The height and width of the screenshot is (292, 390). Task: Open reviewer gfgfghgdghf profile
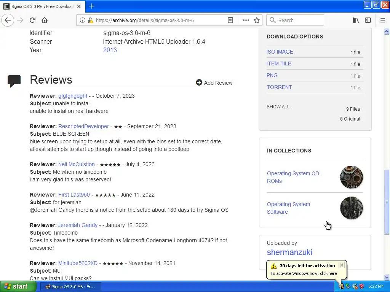tap(73, 96)
